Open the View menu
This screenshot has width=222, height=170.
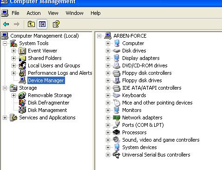click(53, 13)
